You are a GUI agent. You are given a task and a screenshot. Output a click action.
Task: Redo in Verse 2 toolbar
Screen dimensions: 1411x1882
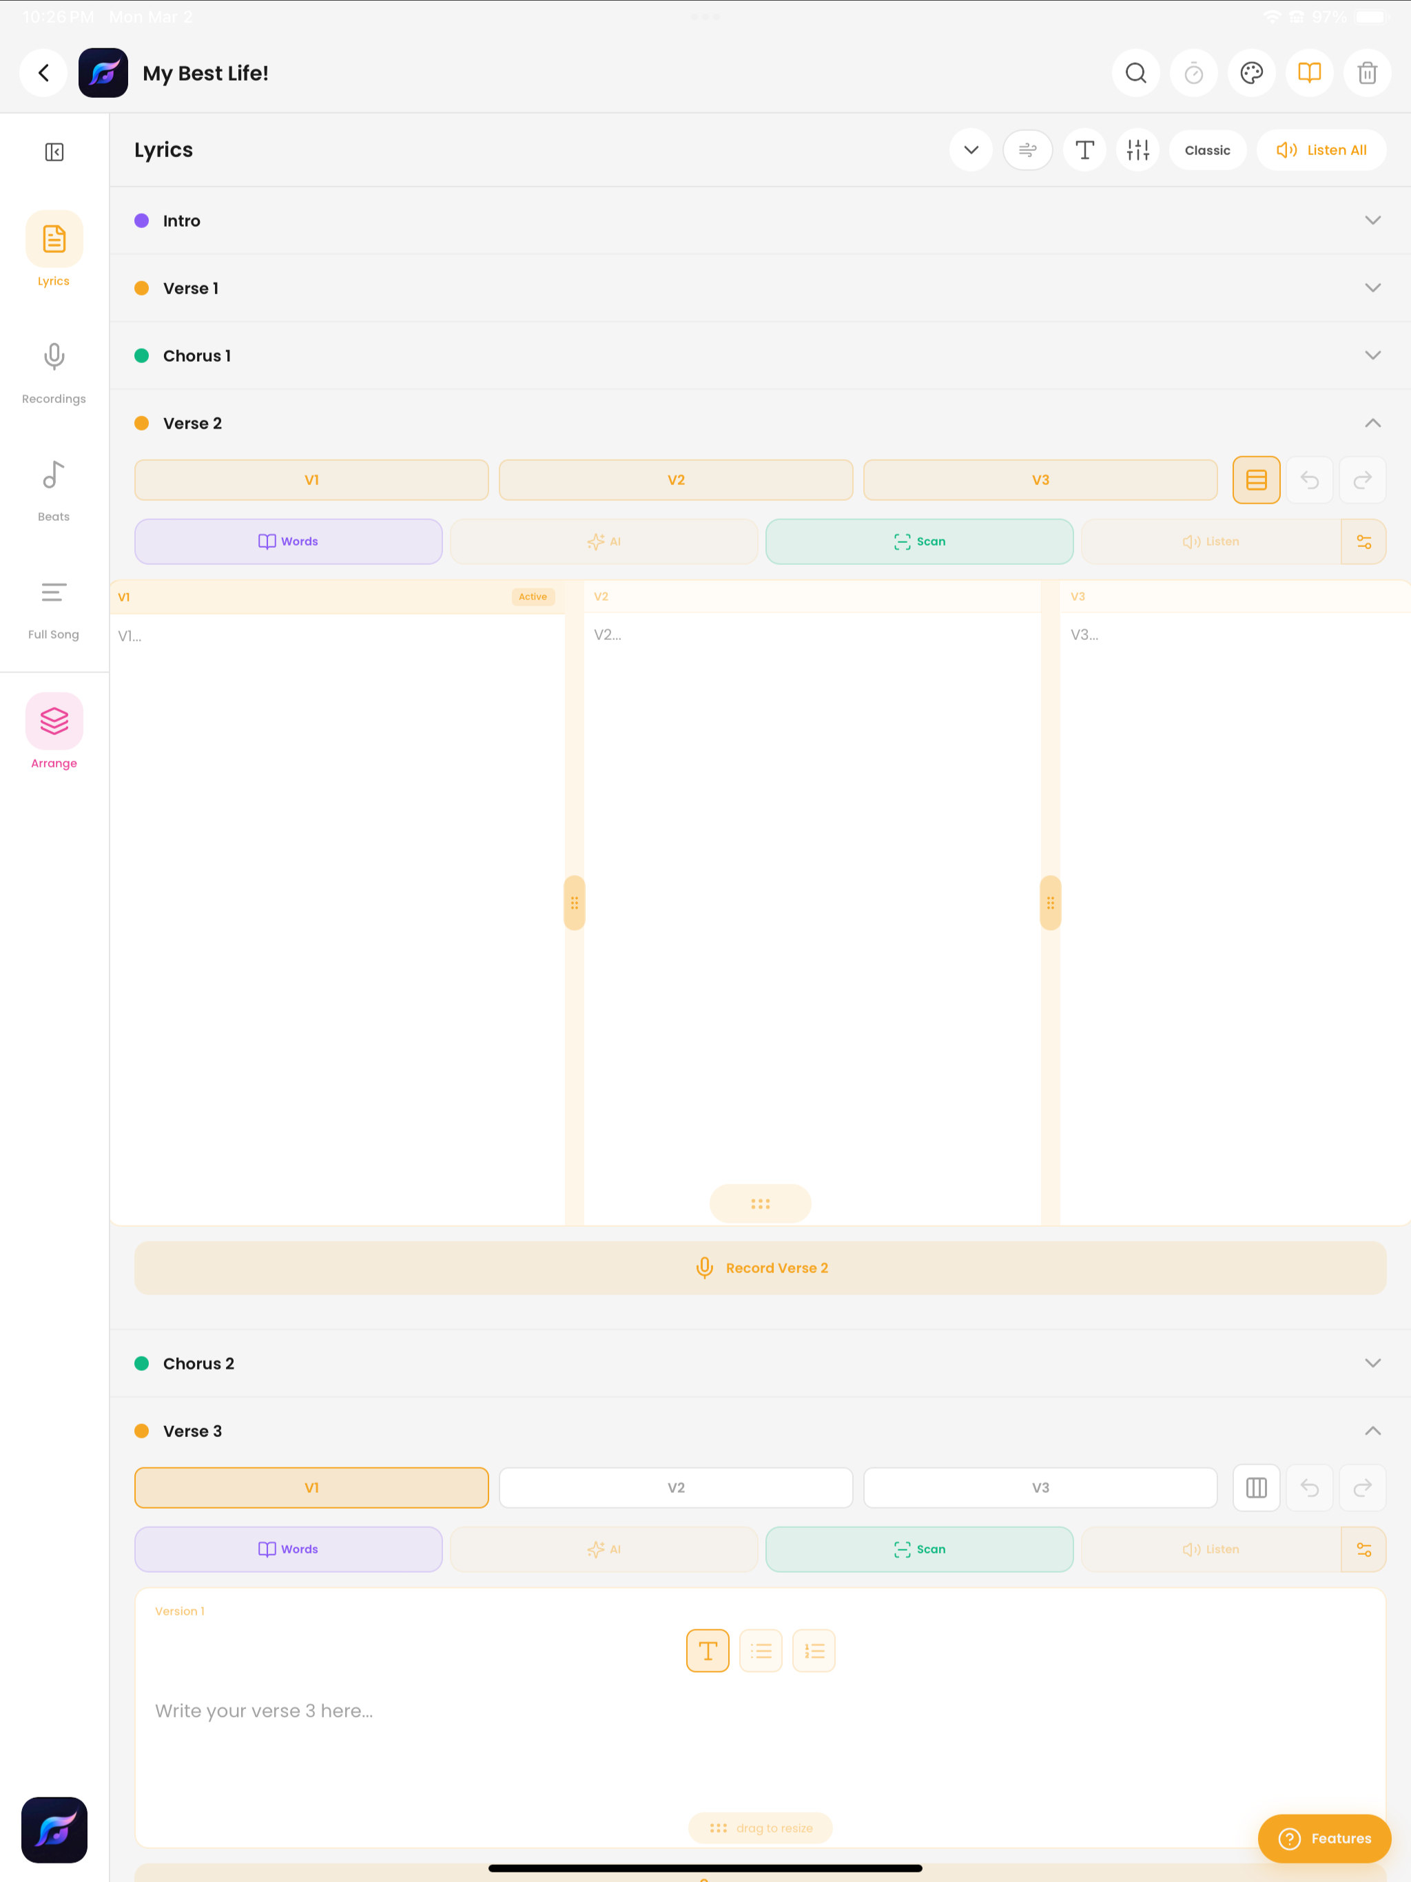(1363, 480)
